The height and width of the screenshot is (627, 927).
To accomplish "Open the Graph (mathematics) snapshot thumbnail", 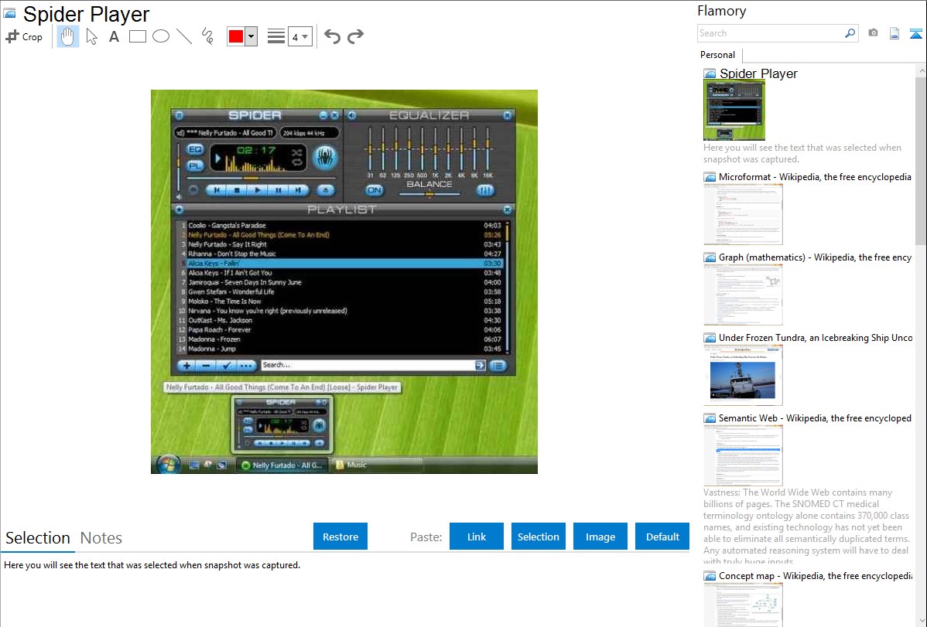I will tap(743, 295).
